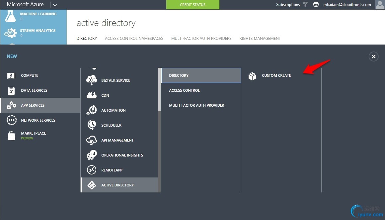Click the scrollbar thumb of services list
Image resolution: width=385 pixels, height=220 pixels.
coord(159,89)
